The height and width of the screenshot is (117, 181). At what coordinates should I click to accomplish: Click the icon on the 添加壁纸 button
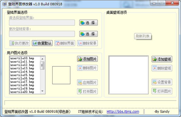coord(154,59)
